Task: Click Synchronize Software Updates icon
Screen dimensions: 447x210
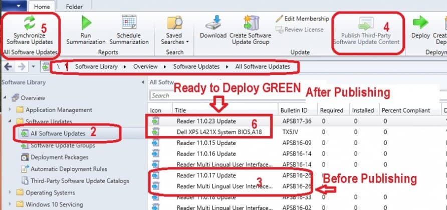Action: [30, 23]
